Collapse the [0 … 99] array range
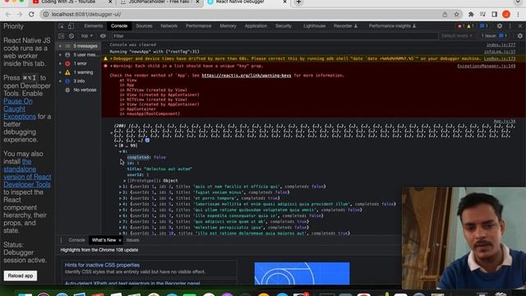 coord(116,146)
